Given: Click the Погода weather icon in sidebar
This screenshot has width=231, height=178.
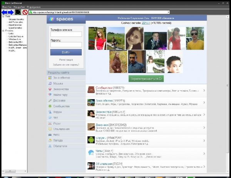Looking at the screenshot, I should click(50, 140).
